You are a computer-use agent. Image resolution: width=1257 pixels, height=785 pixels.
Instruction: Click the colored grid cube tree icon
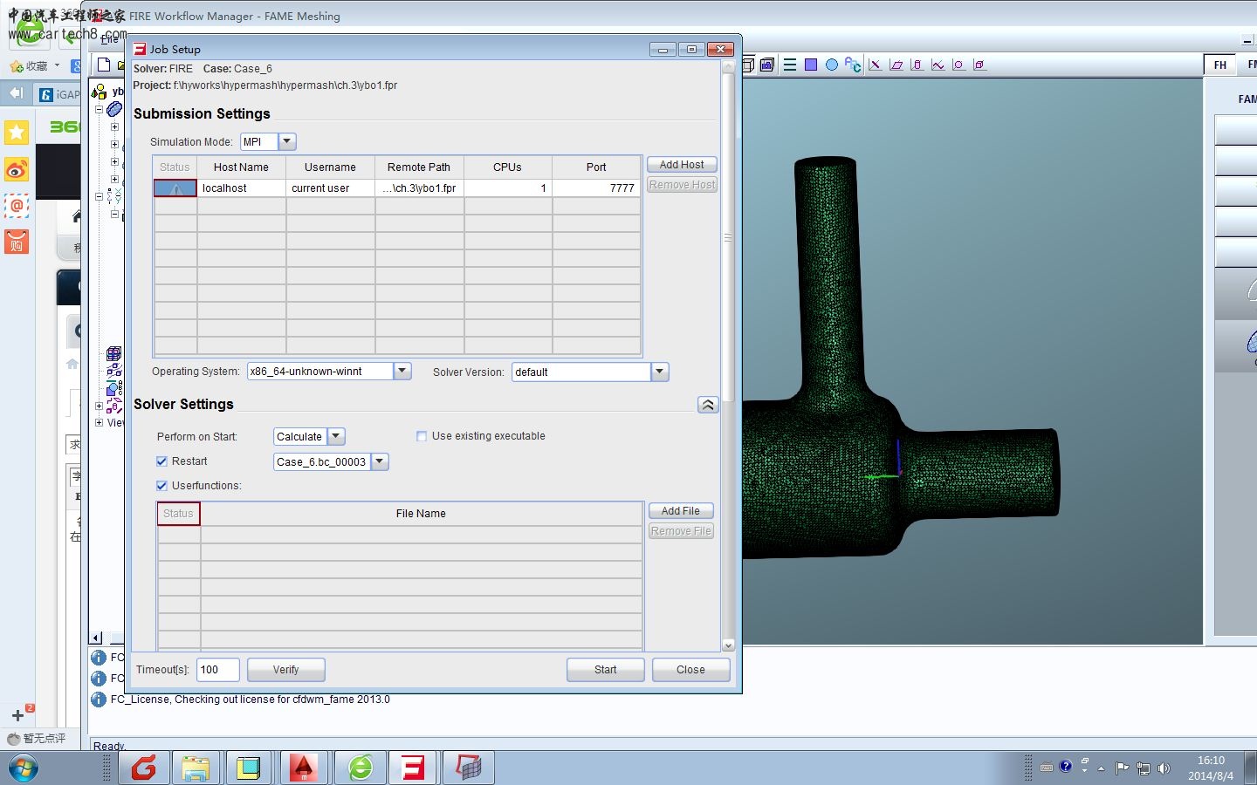tap(113, 353)
